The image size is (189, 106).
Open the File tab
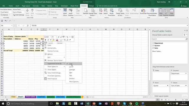[4, 6]
